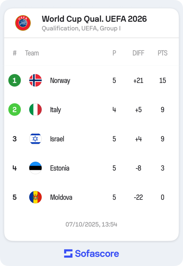Viewport: 183px width, 266px height.
Task: Click the Team column header
Action: tap(32, 53)
